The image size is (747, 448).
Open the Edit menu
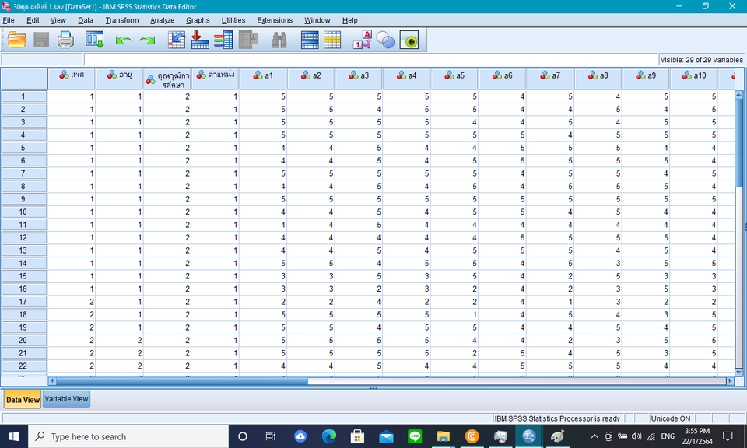[x=33, y=20]
